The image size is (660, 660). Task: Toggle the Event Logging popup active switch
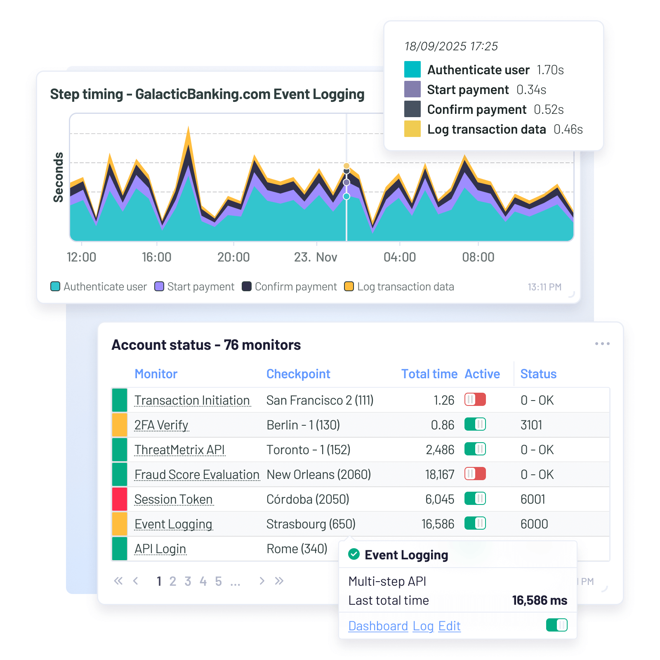(556, 625)
